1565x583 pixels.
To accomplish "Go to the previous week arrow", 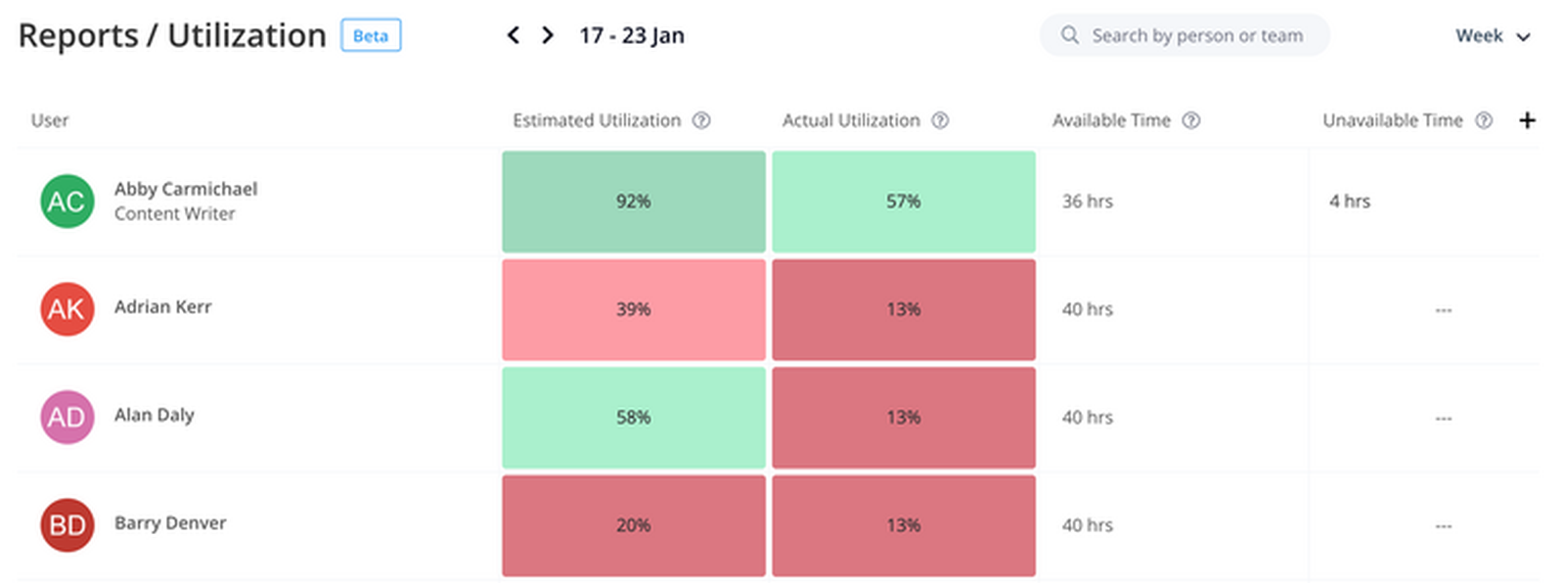I will [x=513, y=36].
